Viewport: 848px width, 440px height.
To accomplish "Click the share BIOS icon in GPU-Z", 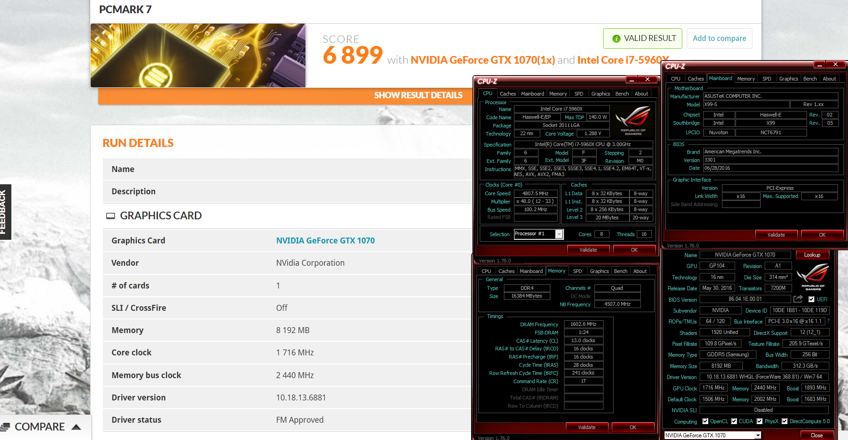I will 798,299.
